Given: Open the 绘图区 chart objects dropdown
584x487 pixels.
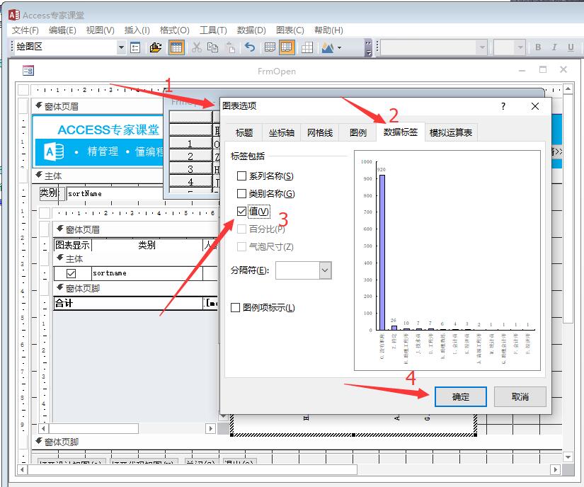Looking at the screenshot, I should click(x=121, y=47).
